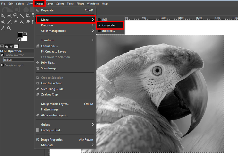238x156 pixels.
Task: Select the Eraser tool
Action: pos(15,22)
